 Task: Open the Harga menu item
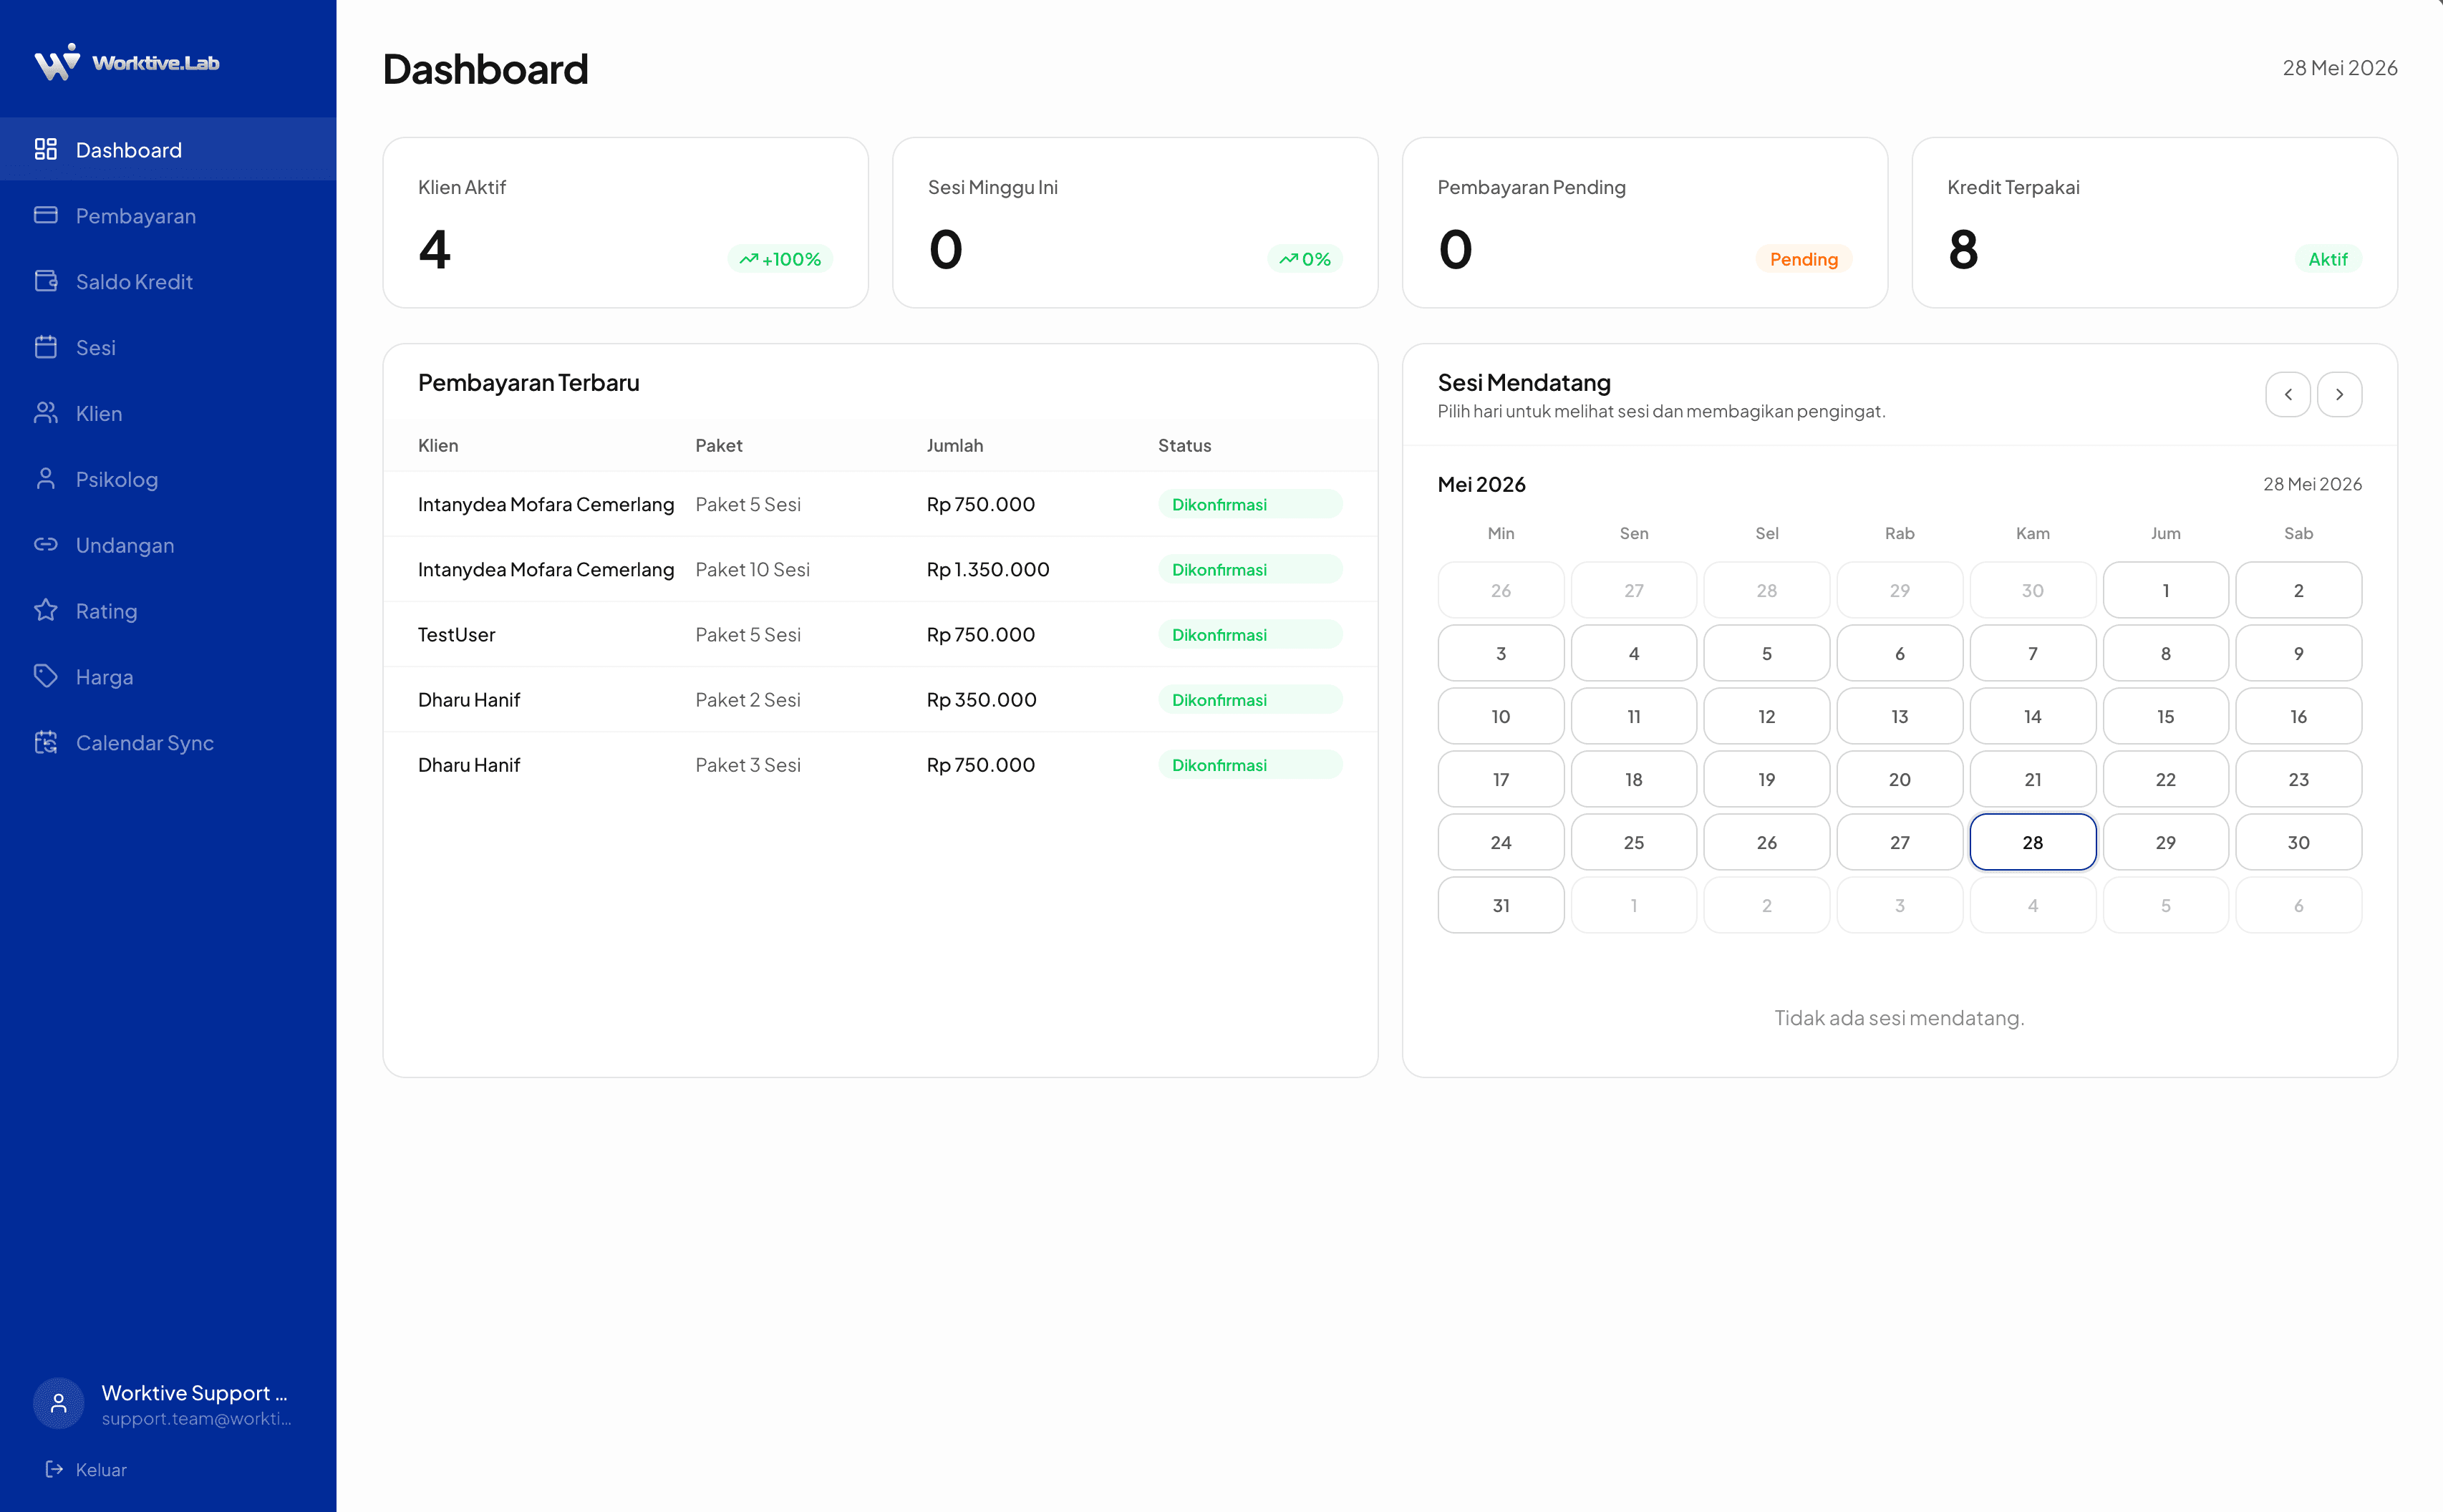tap(168, 676)
